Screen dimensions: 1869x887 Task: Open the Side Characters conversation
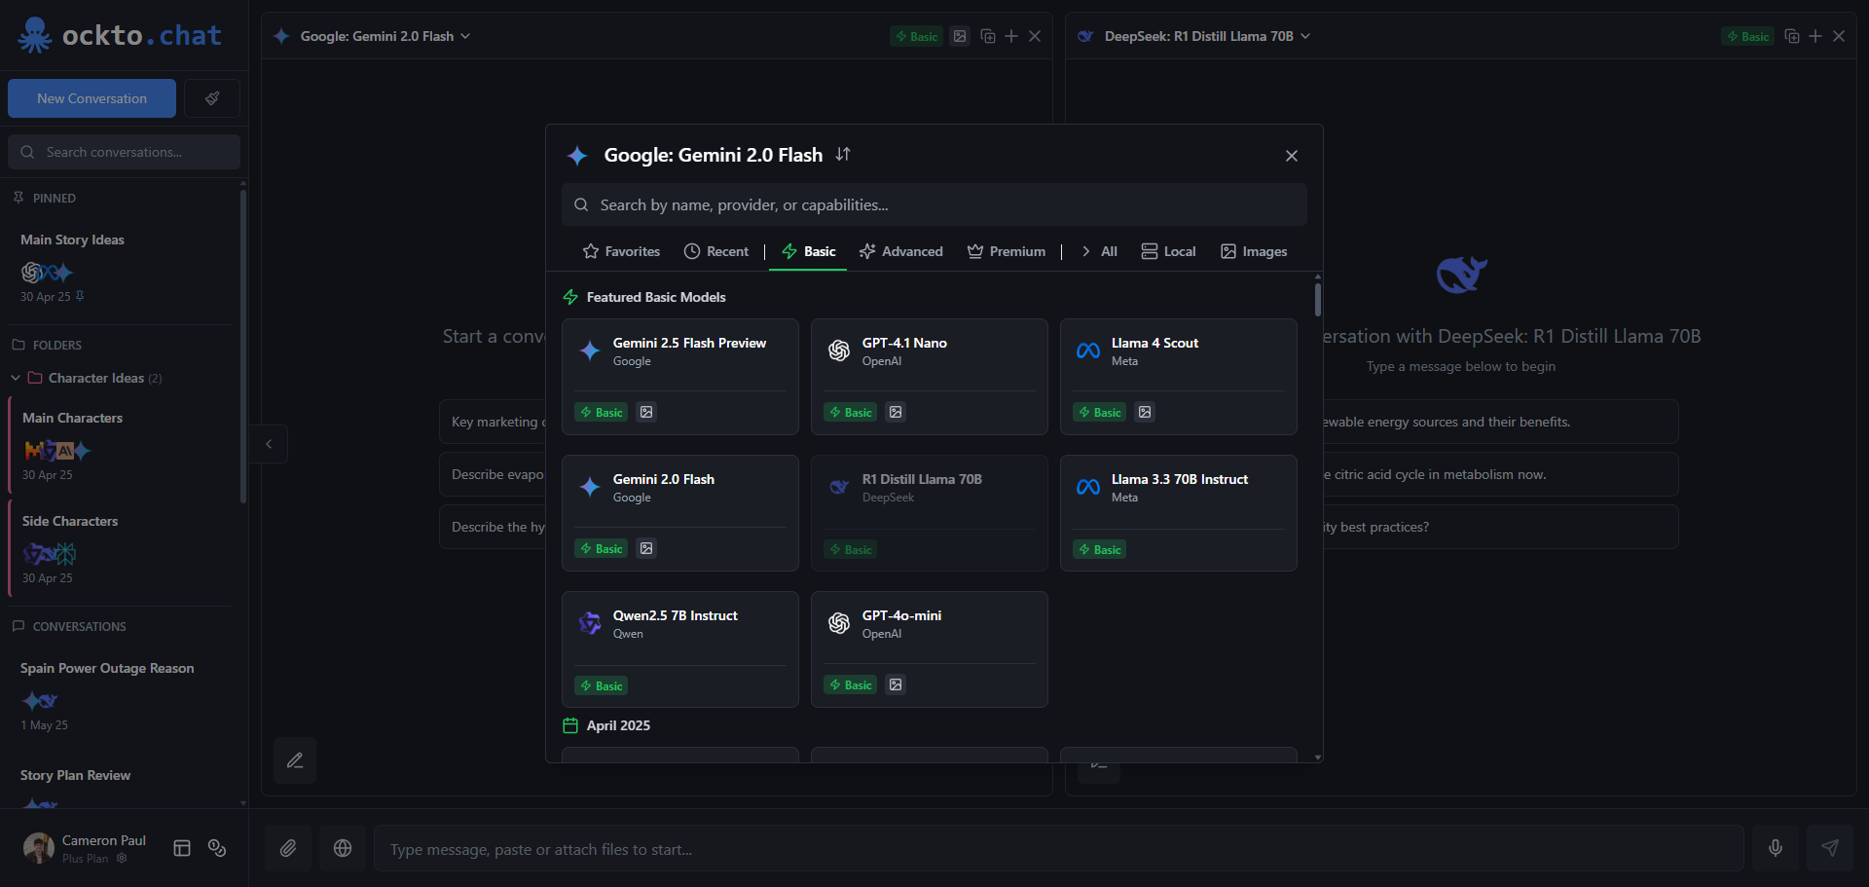121,548
